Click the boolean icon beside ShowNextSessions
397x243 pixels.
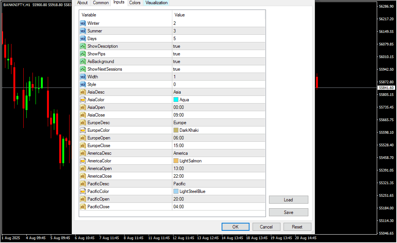tap(83, 69)
